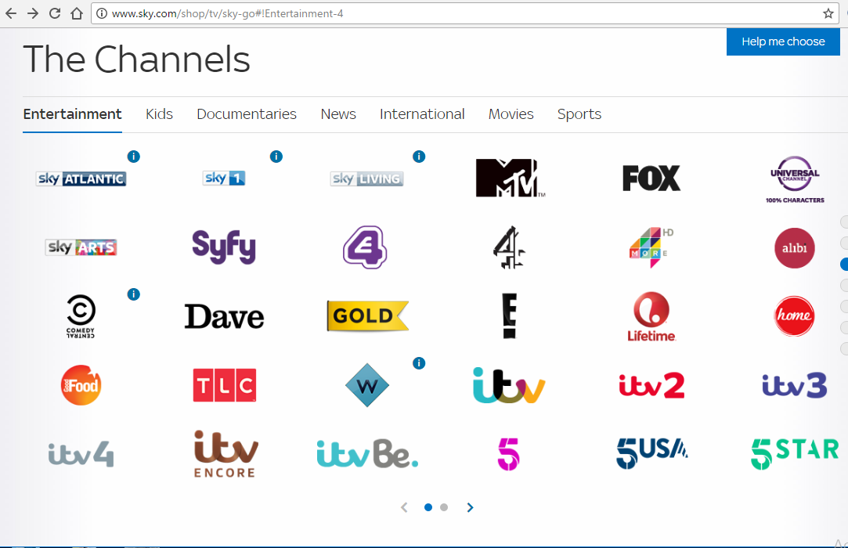Pick the E4 channel logo
The height and width of the screenshot is (548, 848).
coord(365,247)
